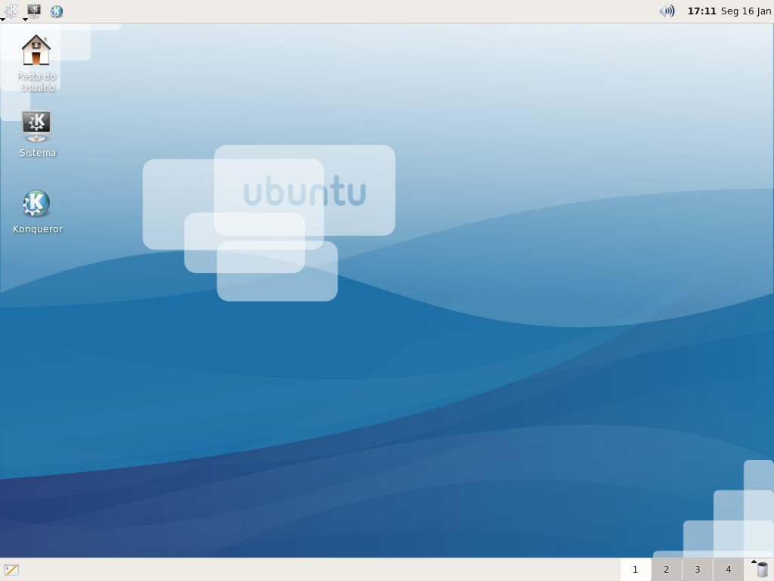Open the System menu in top panel
Screen dimensions: 774x581
[33, 11]
